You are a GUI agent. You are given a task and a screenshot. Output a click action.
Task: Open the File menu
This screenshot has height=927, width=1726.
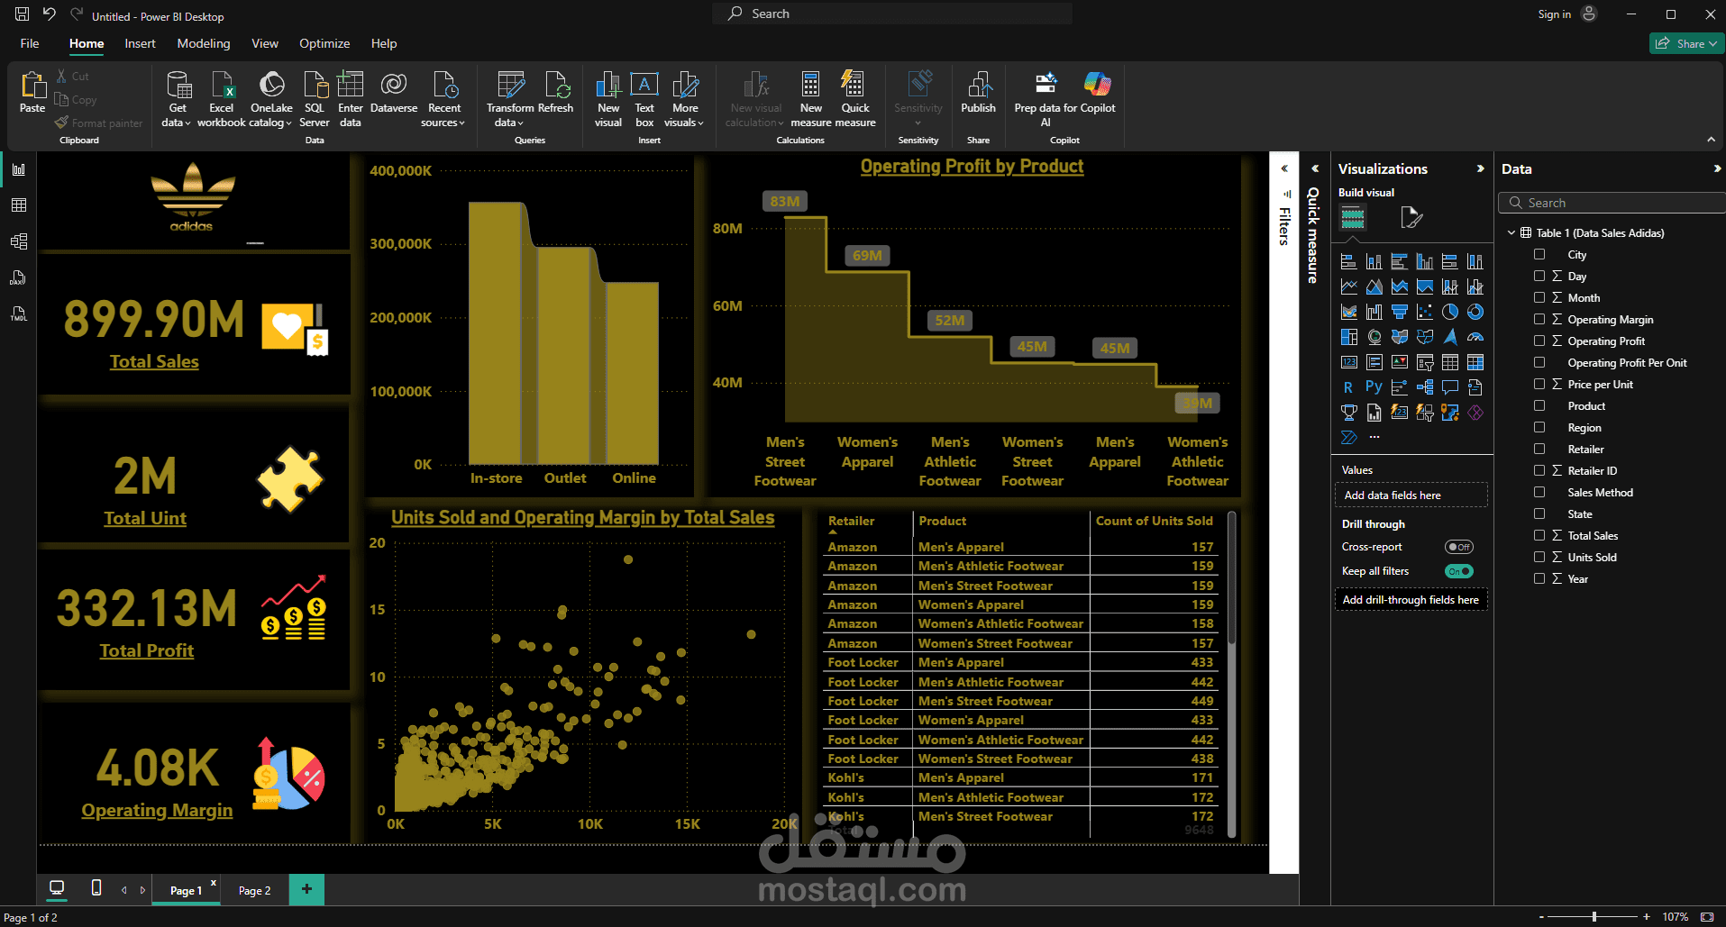click(x=30, y=43)
